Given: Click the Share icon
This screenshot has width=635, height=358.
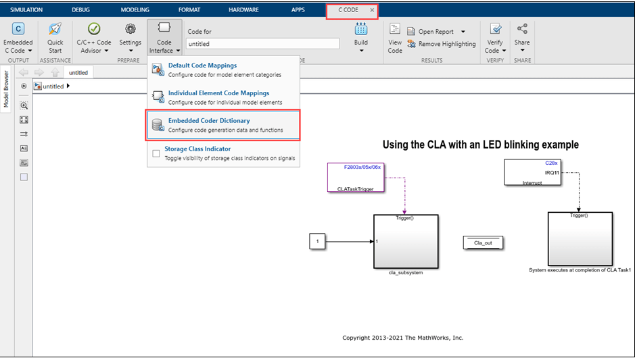Looking at the screenshot, I should coord(522,28).
